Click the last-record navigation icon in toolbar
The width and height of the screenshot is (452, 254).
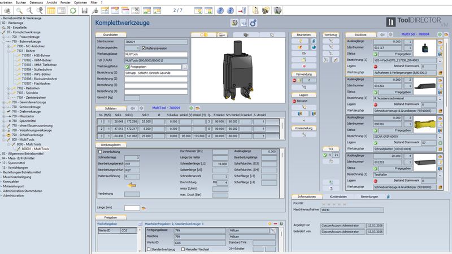208,11
